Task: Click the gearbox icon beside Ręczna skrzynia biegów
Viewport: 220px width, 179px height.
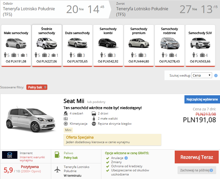Action: pos(94,124)
